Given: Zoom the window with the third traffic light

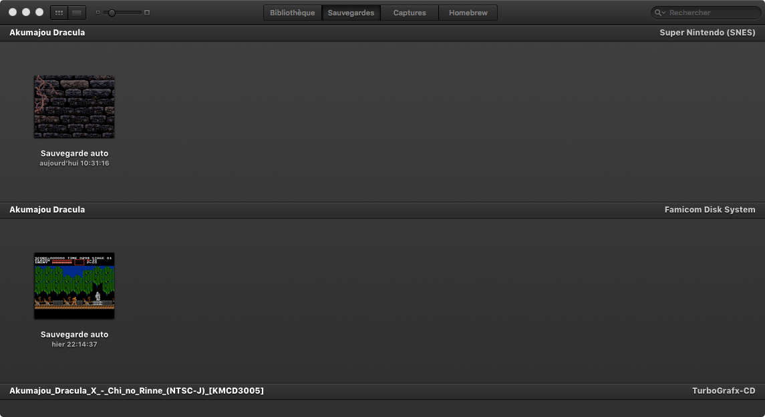Looking at the screenshot, I should 39,12.
